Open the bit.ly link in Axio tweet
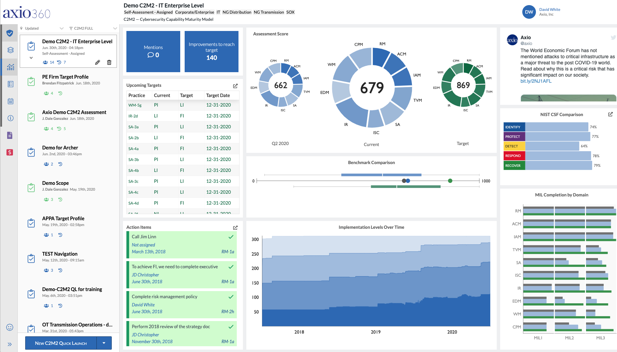Image resolution: width=617 pixels, height=352 pixels. click(536, 81)
